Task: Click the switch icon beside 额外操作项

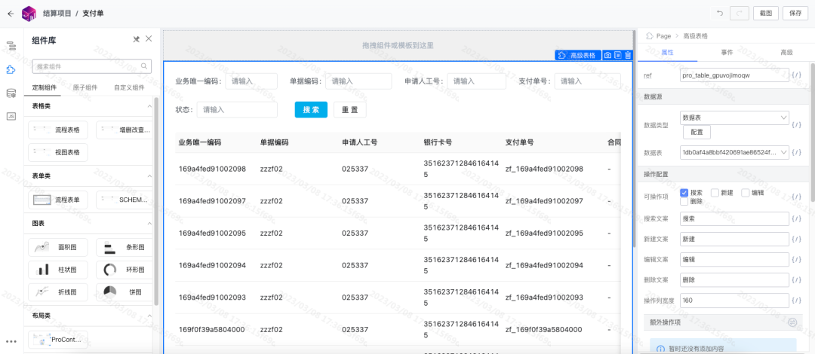Action: click(792, 322)
